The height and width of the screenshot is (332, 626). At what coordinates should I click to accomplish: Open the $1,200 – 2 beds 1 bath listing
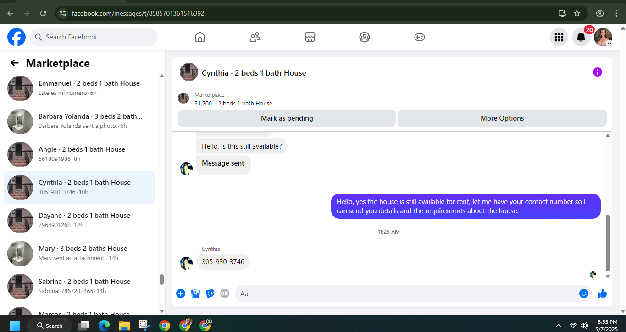coord(233,104)
